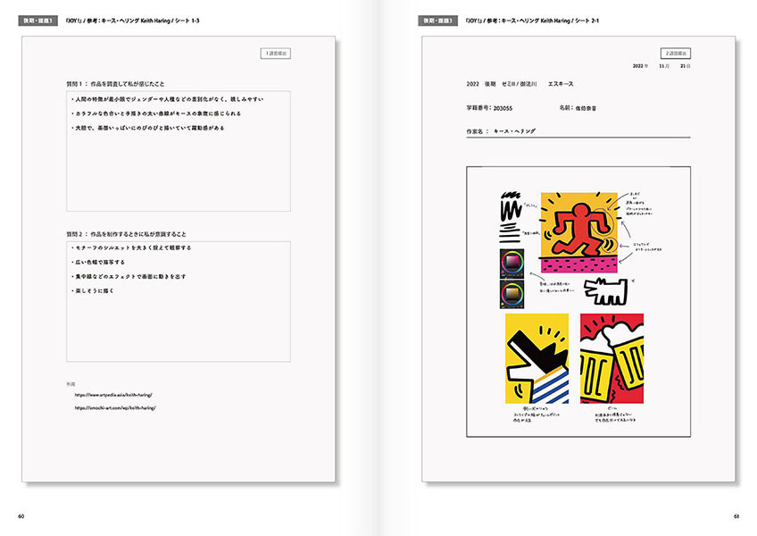The height and width of the screenshot is (536, 757).
Task: Click the 名前 name field text
Action: [x=578, y=108]
